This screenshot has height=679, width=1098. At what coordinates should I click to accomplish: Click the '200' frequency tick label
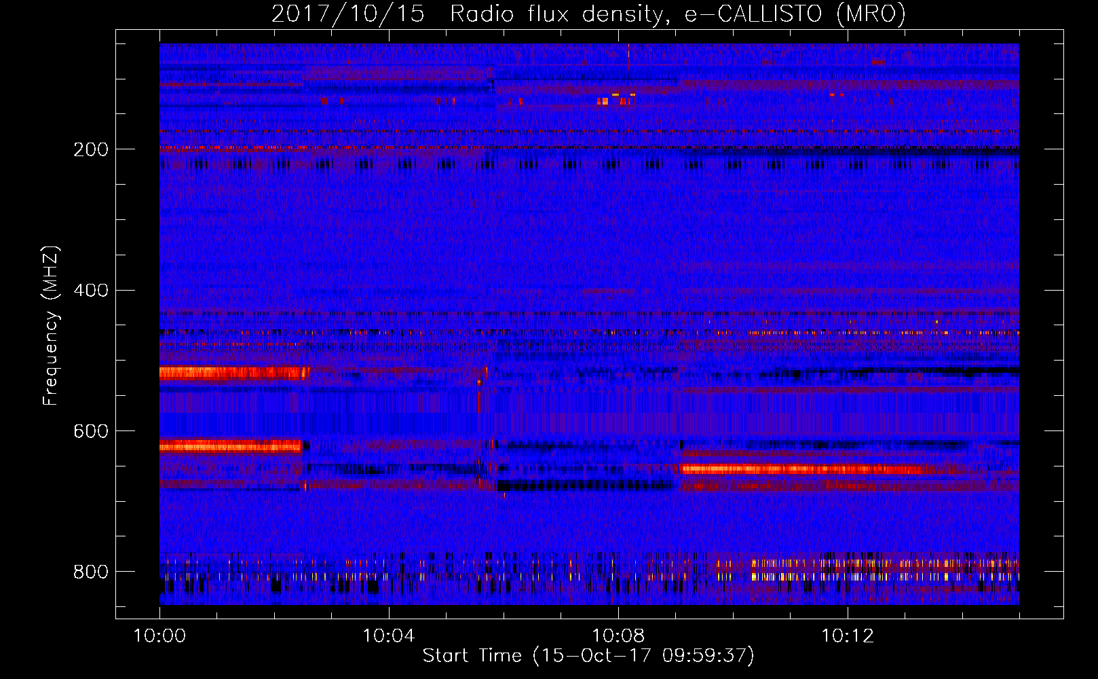(x=91, y=149)
